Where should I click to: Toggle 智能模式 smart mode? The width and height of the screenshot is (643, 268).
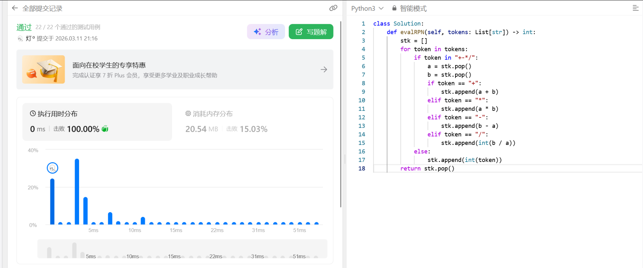pyautogui.click(x=413, y=8)
